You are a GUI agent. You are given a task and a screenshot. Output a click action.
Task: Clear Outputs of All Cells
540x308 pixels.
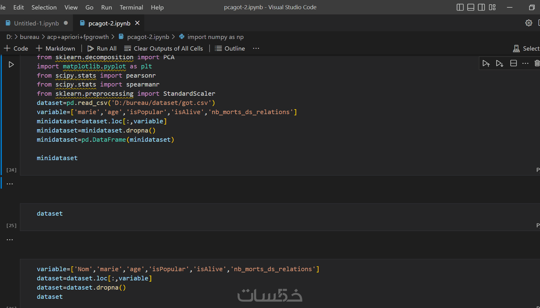[164, 49]
